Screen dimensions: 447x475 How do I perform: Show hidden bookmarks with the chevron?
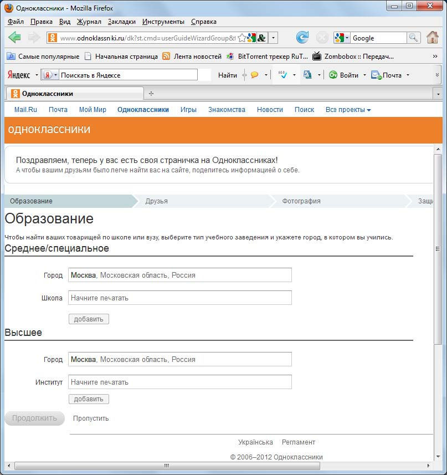(435, 57)
